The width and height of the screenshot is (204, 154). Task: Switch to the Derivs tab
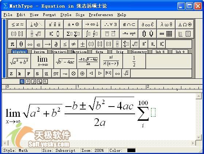click(x=39, y=51)
